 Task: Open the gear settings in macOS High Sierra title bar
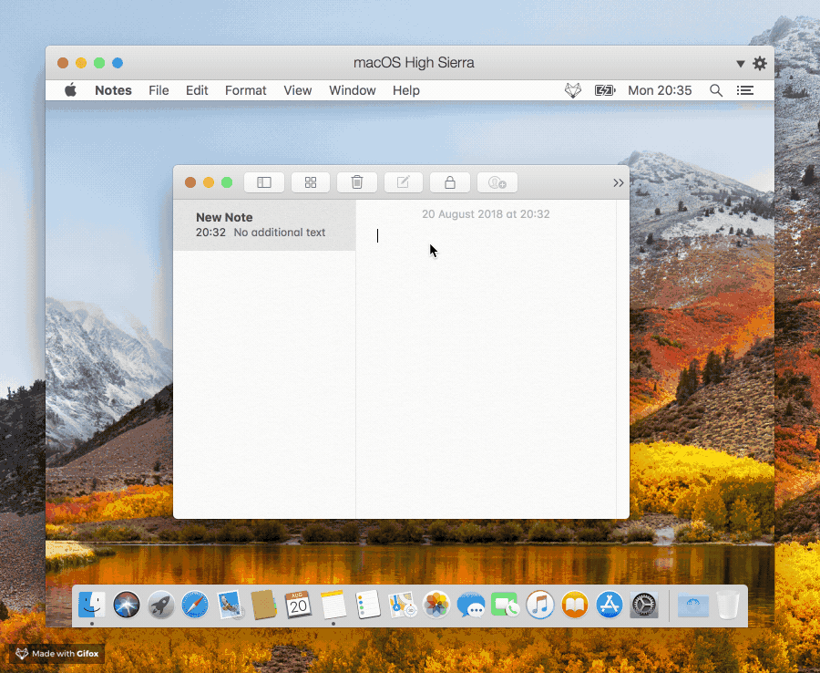[759, 63]
